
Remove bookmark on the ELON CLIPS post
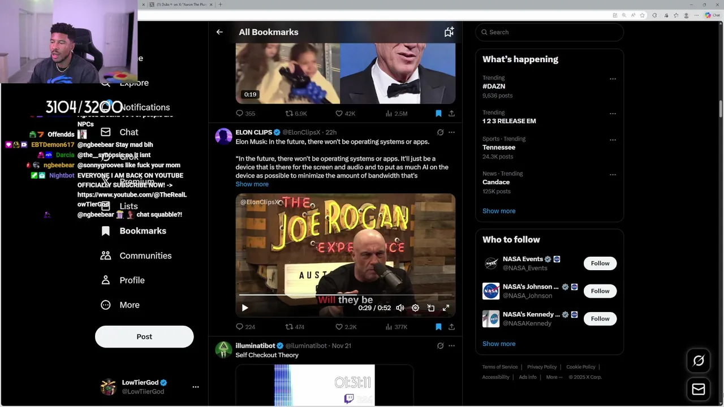[438, 327]
